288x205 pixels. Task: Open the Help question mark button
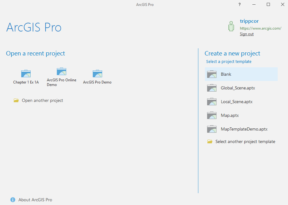tap(240, 5)
